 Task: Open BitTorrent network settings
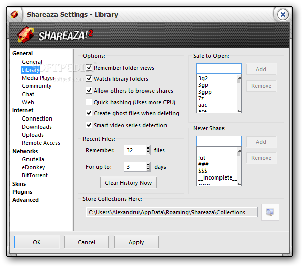(x=35, y=175)
